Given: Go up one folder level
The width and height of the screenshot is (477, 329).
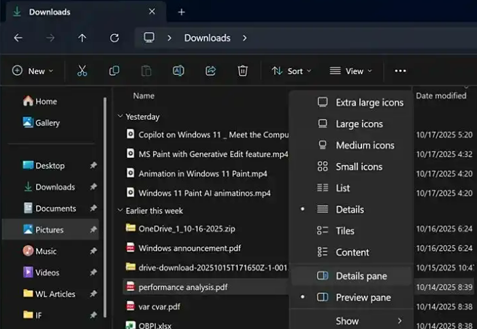Looking at the screenshot, I should point(82,38).
